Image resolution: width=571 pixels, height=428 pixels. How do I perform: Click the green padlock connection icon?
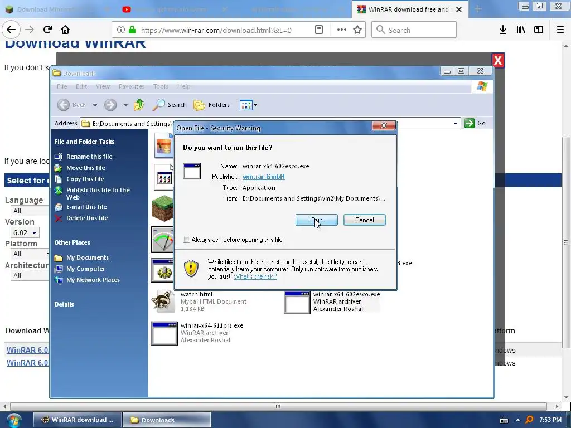point(132,30)
